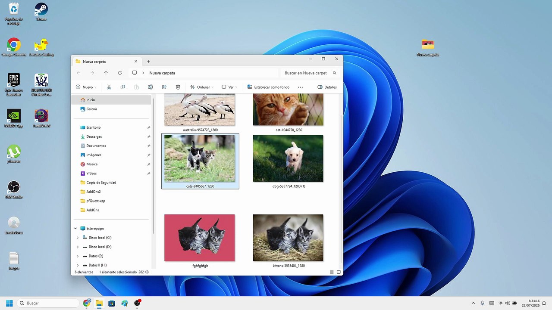Cut the selected file with the scissors icon

[109, 87]
